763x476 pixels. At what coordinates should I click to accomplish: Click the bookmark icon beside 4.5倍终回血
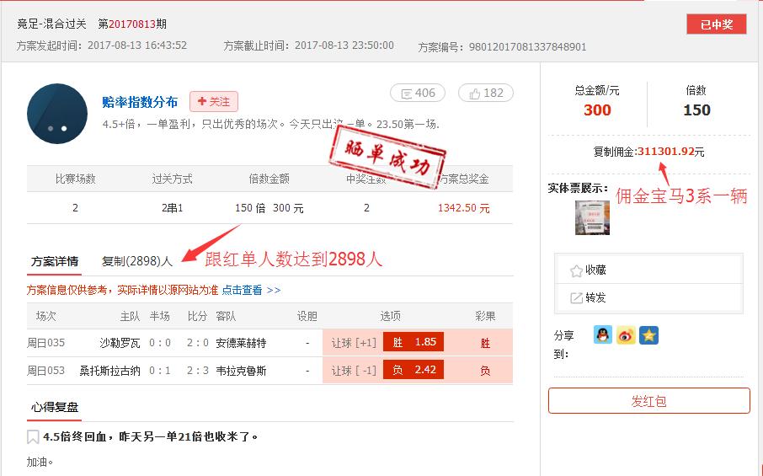click(33, 436)
